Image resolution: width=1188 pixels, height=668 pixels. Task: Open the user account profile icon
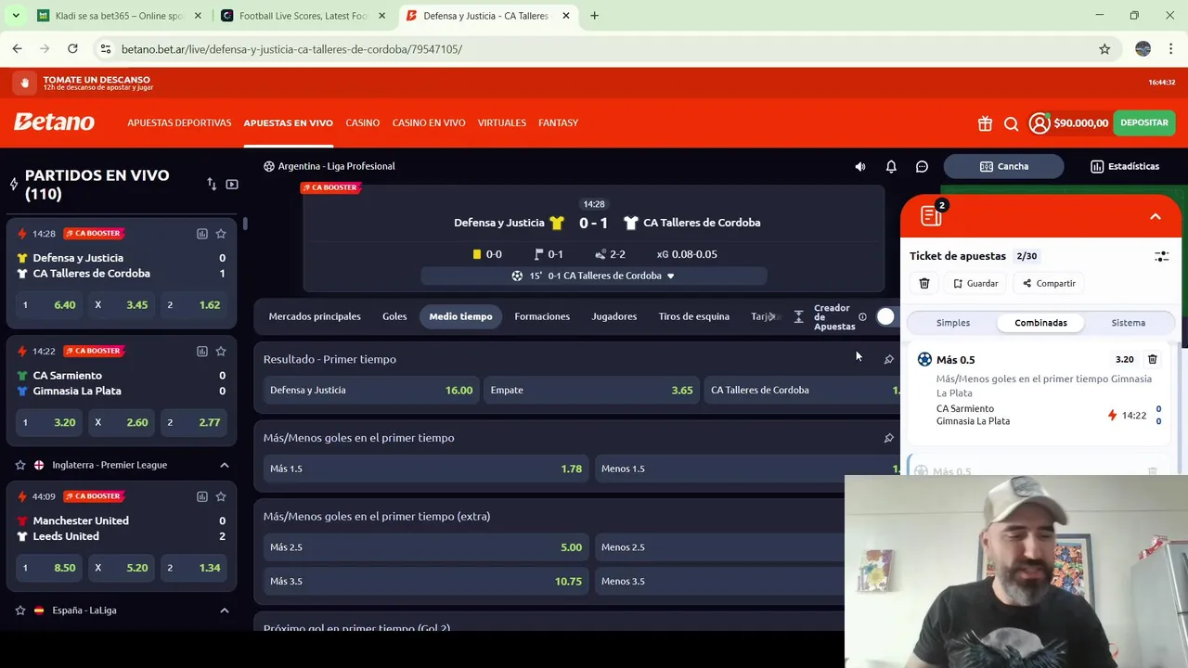tap(1039, 123)
